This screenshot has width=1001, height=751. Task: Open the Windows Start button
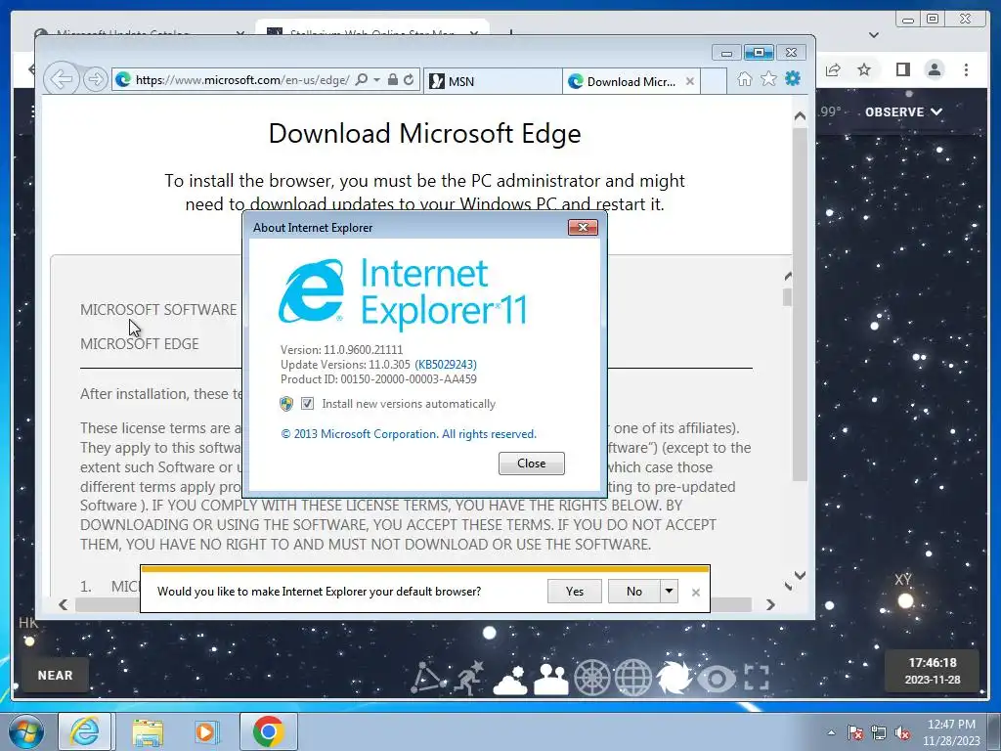25,731
